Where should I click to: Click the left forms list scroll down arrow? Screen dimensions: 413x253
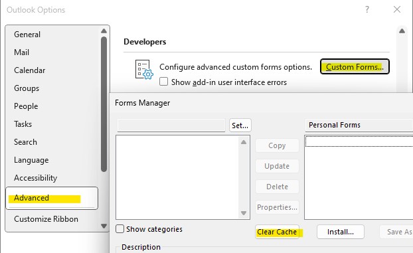(x=244, y=213)
